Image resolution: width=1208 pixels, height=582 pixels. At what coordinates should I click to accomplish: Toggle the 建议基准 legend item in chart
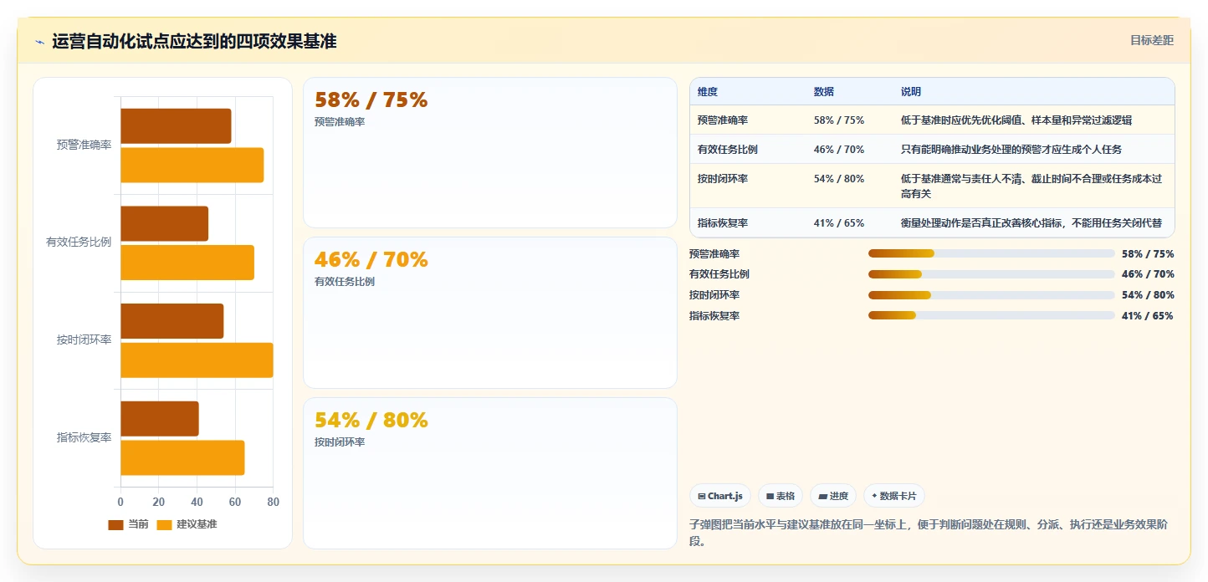click(x=187, y=524)
